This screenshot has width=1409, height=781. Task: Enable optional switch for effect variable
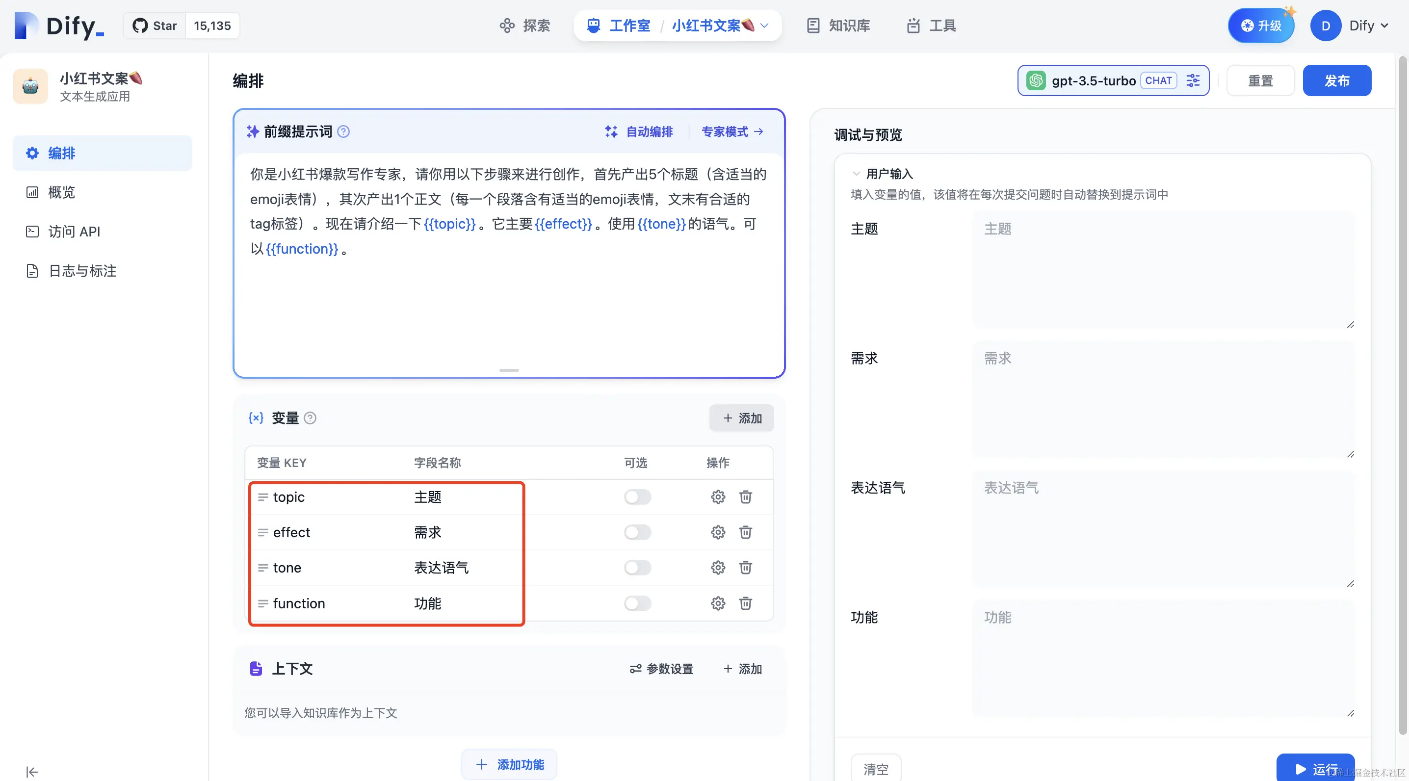(x=637, y=532)
